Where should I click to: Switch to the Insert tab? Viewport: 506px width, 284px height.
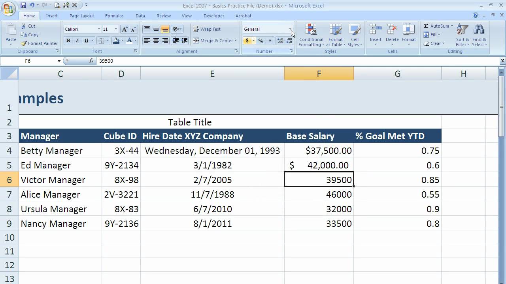click(x=52, y=16)
